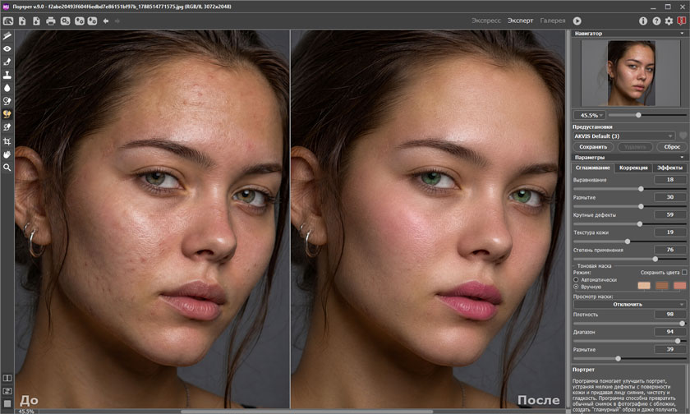
Task: Click the panel layout icon bottom left
Action: (7, 391)
